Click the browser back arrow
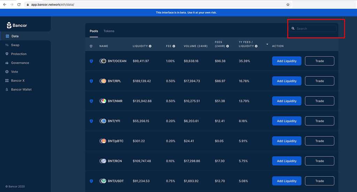The height and width of the screenshot is (192, 357). point(5,5)
